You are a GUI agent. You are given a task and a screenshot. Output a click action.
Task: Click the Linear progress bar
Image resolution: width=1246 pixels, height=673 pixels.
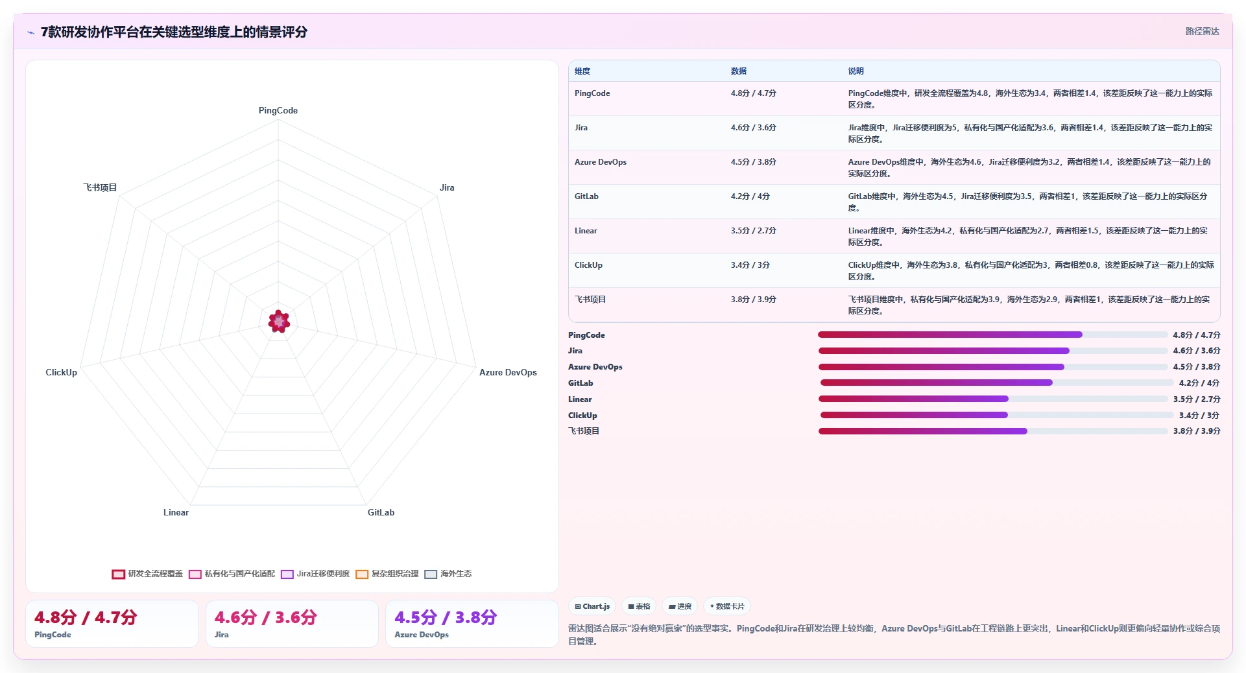coord(992,399)
